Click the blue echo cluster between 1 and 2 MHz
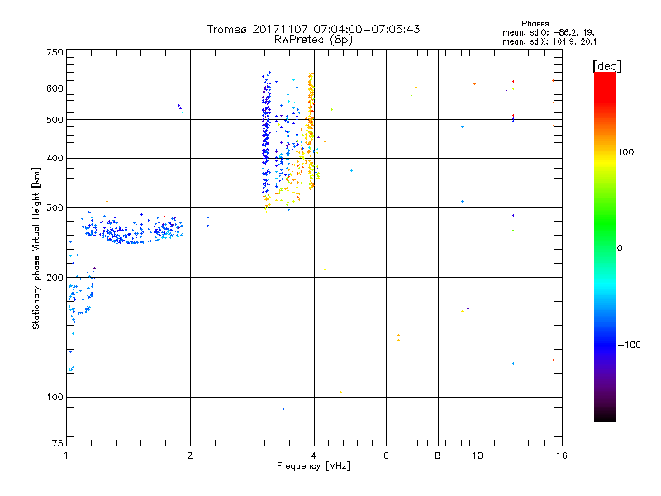 pyautogui.click(x=133, y=230)
